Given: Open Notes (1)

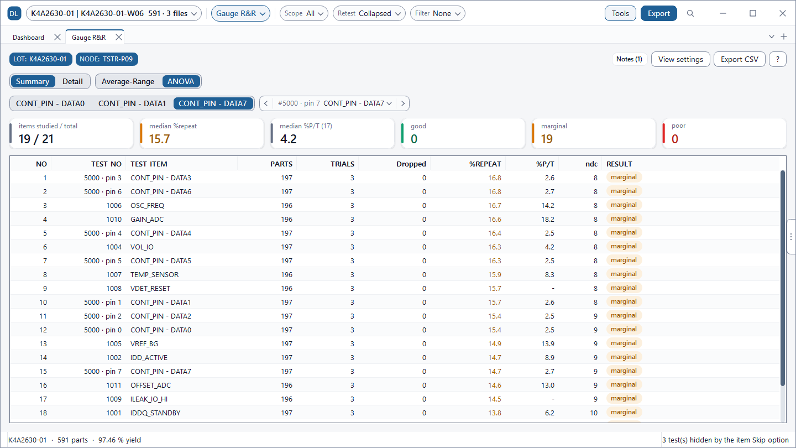Looking at the screenshot, I should (630, 59).
